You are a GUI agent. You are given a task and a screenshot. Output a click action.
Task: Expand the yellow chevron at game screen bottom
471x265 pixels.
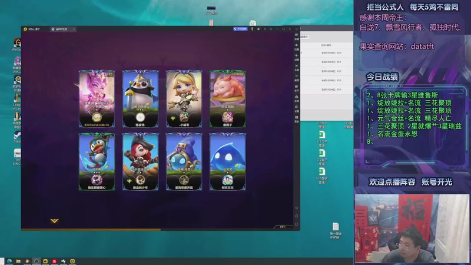[54, 221]
